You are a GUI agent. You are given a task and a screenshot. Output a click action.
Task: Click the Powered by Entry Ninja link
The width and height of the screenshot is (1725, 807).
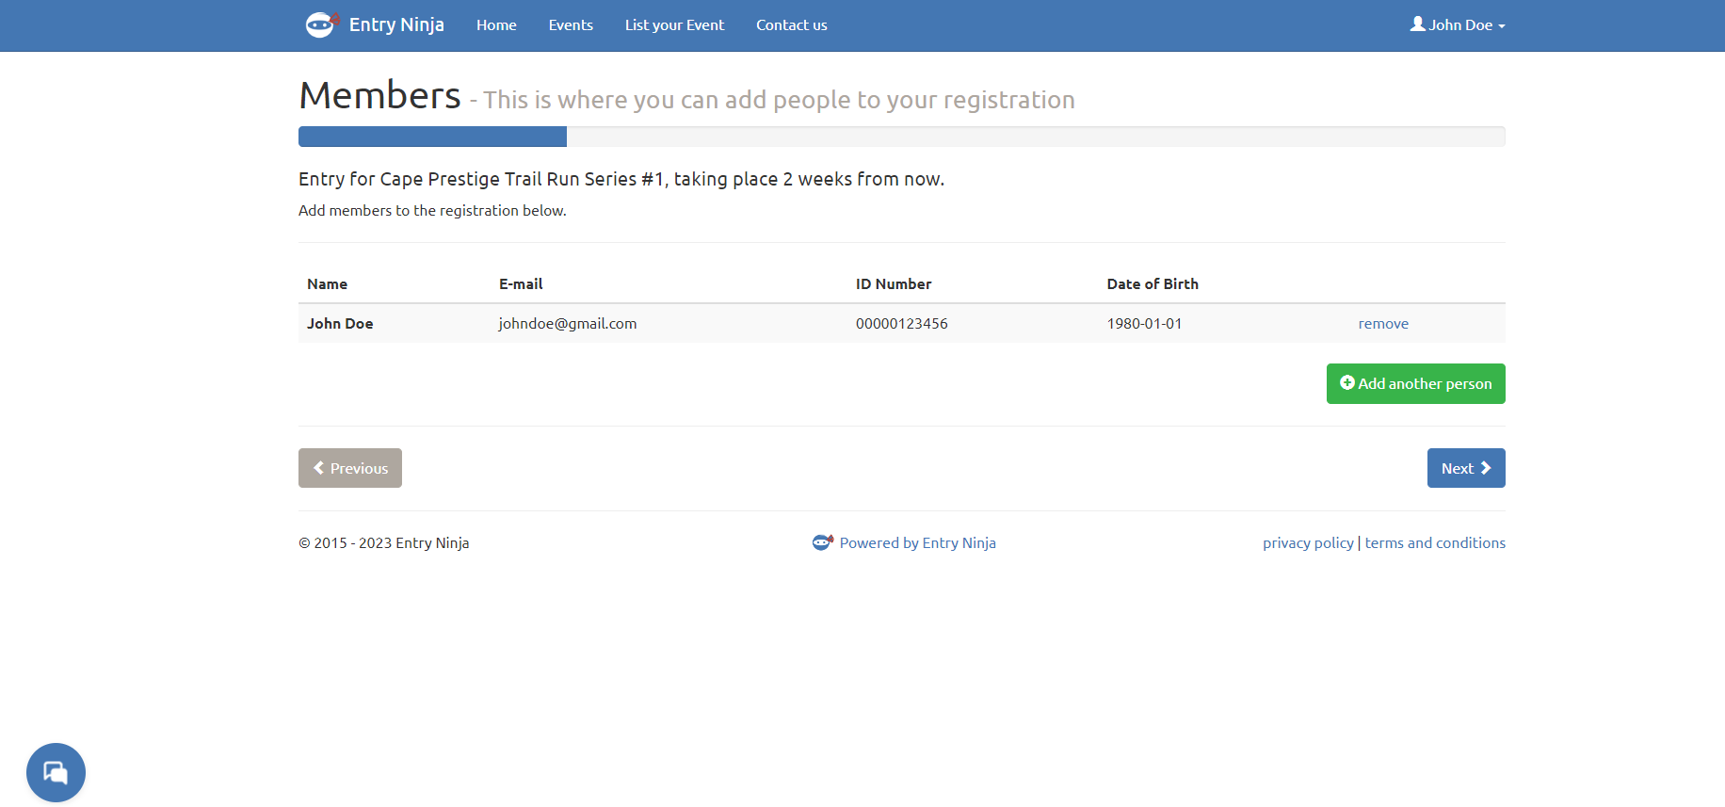[x=917, y=543]
